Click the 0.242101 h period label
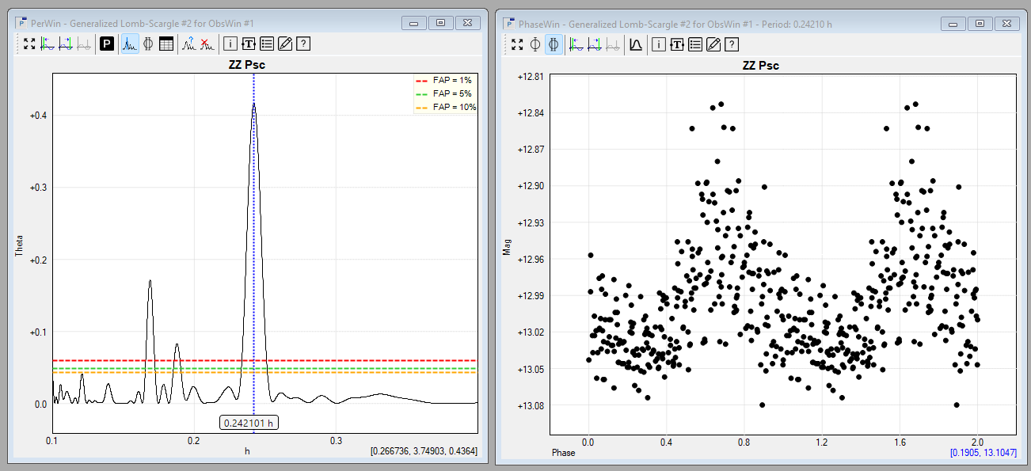 [249, 423]
